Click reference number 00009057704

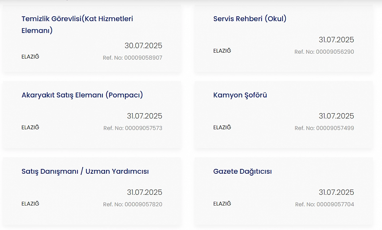coord(325,205)
